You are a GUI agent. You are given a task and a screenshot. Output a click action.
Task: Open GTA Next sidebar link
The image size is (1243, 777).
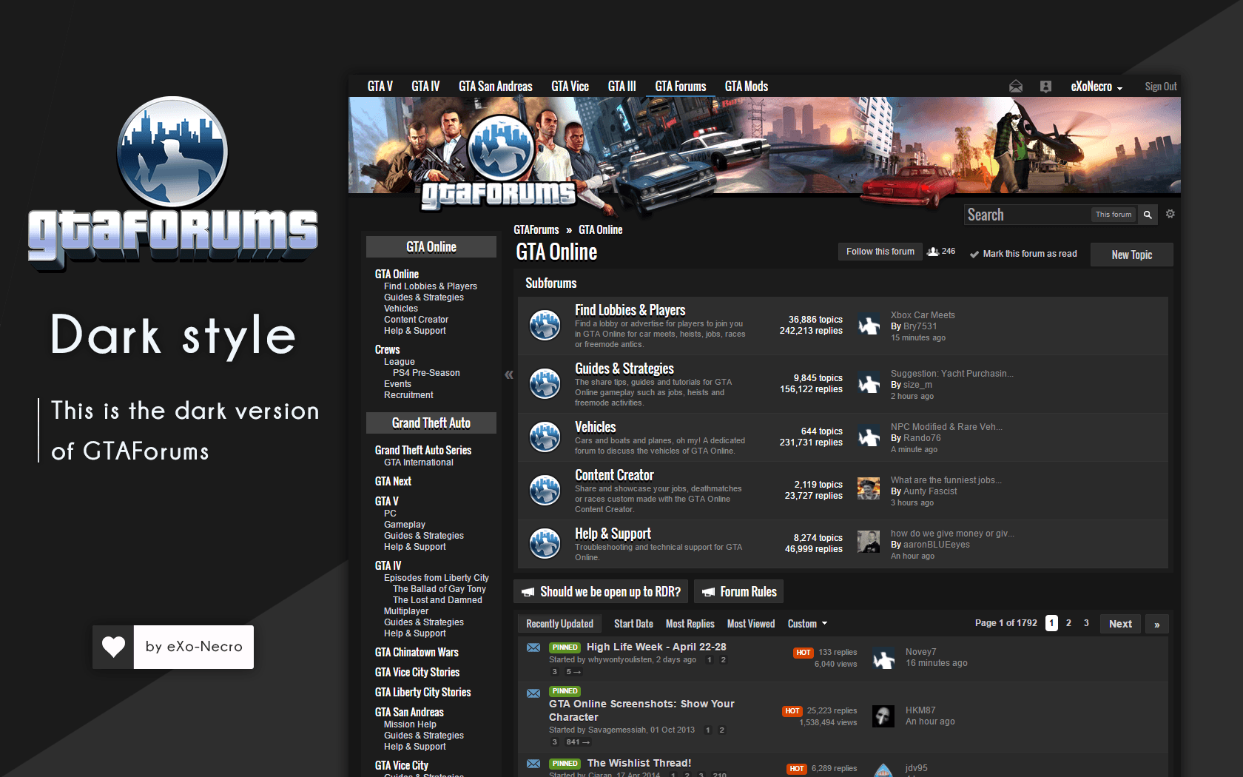(393, 481)
